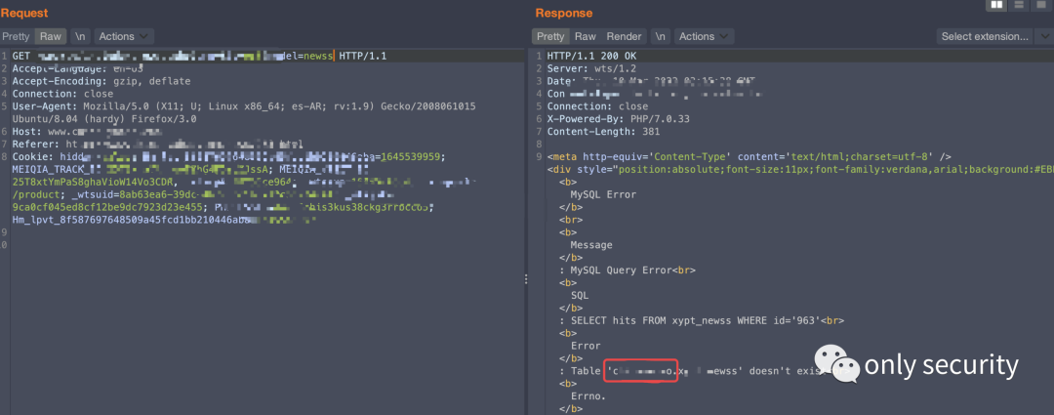The height and width of the screenshot is (415, 1054).
Task: Click the 'Request' panel heading
Action: [x=24, y=13]
